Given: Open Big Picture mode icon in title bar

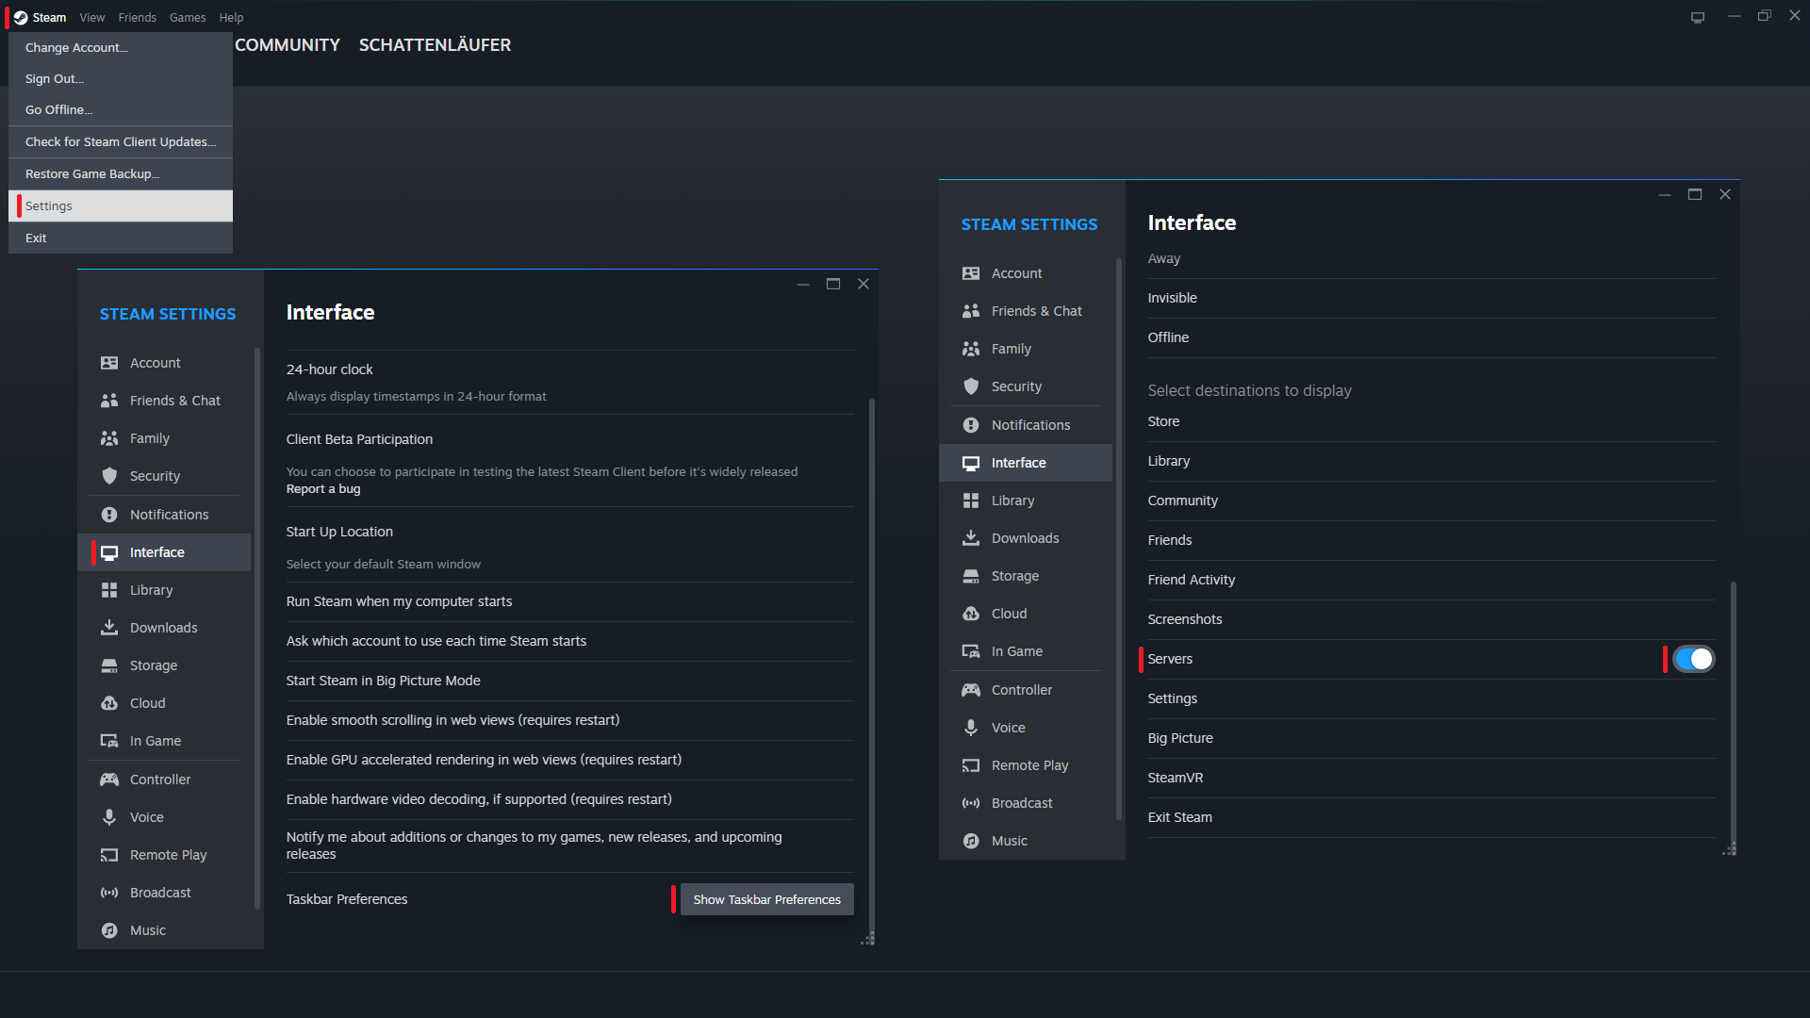Looking at the screenshot, I should tap(1698, 17).
